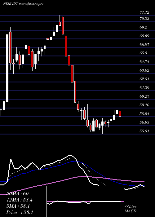Click the NYSE IDT munafasutra.pro title

tap(23, 4)
